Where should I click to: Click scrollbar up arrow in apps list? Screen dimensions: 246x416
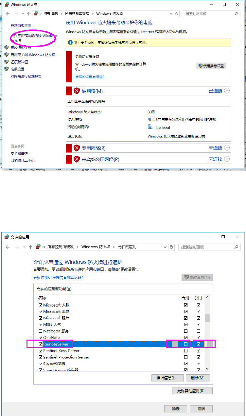pyautogui.click(x=207, y=298)
